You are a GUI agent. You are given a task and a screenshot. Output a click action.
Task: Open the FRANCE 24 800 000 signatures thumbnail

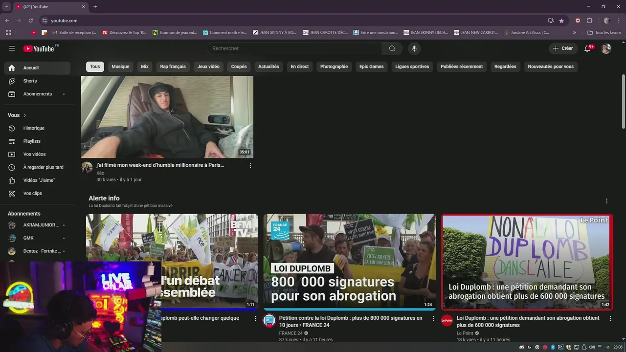350,262
